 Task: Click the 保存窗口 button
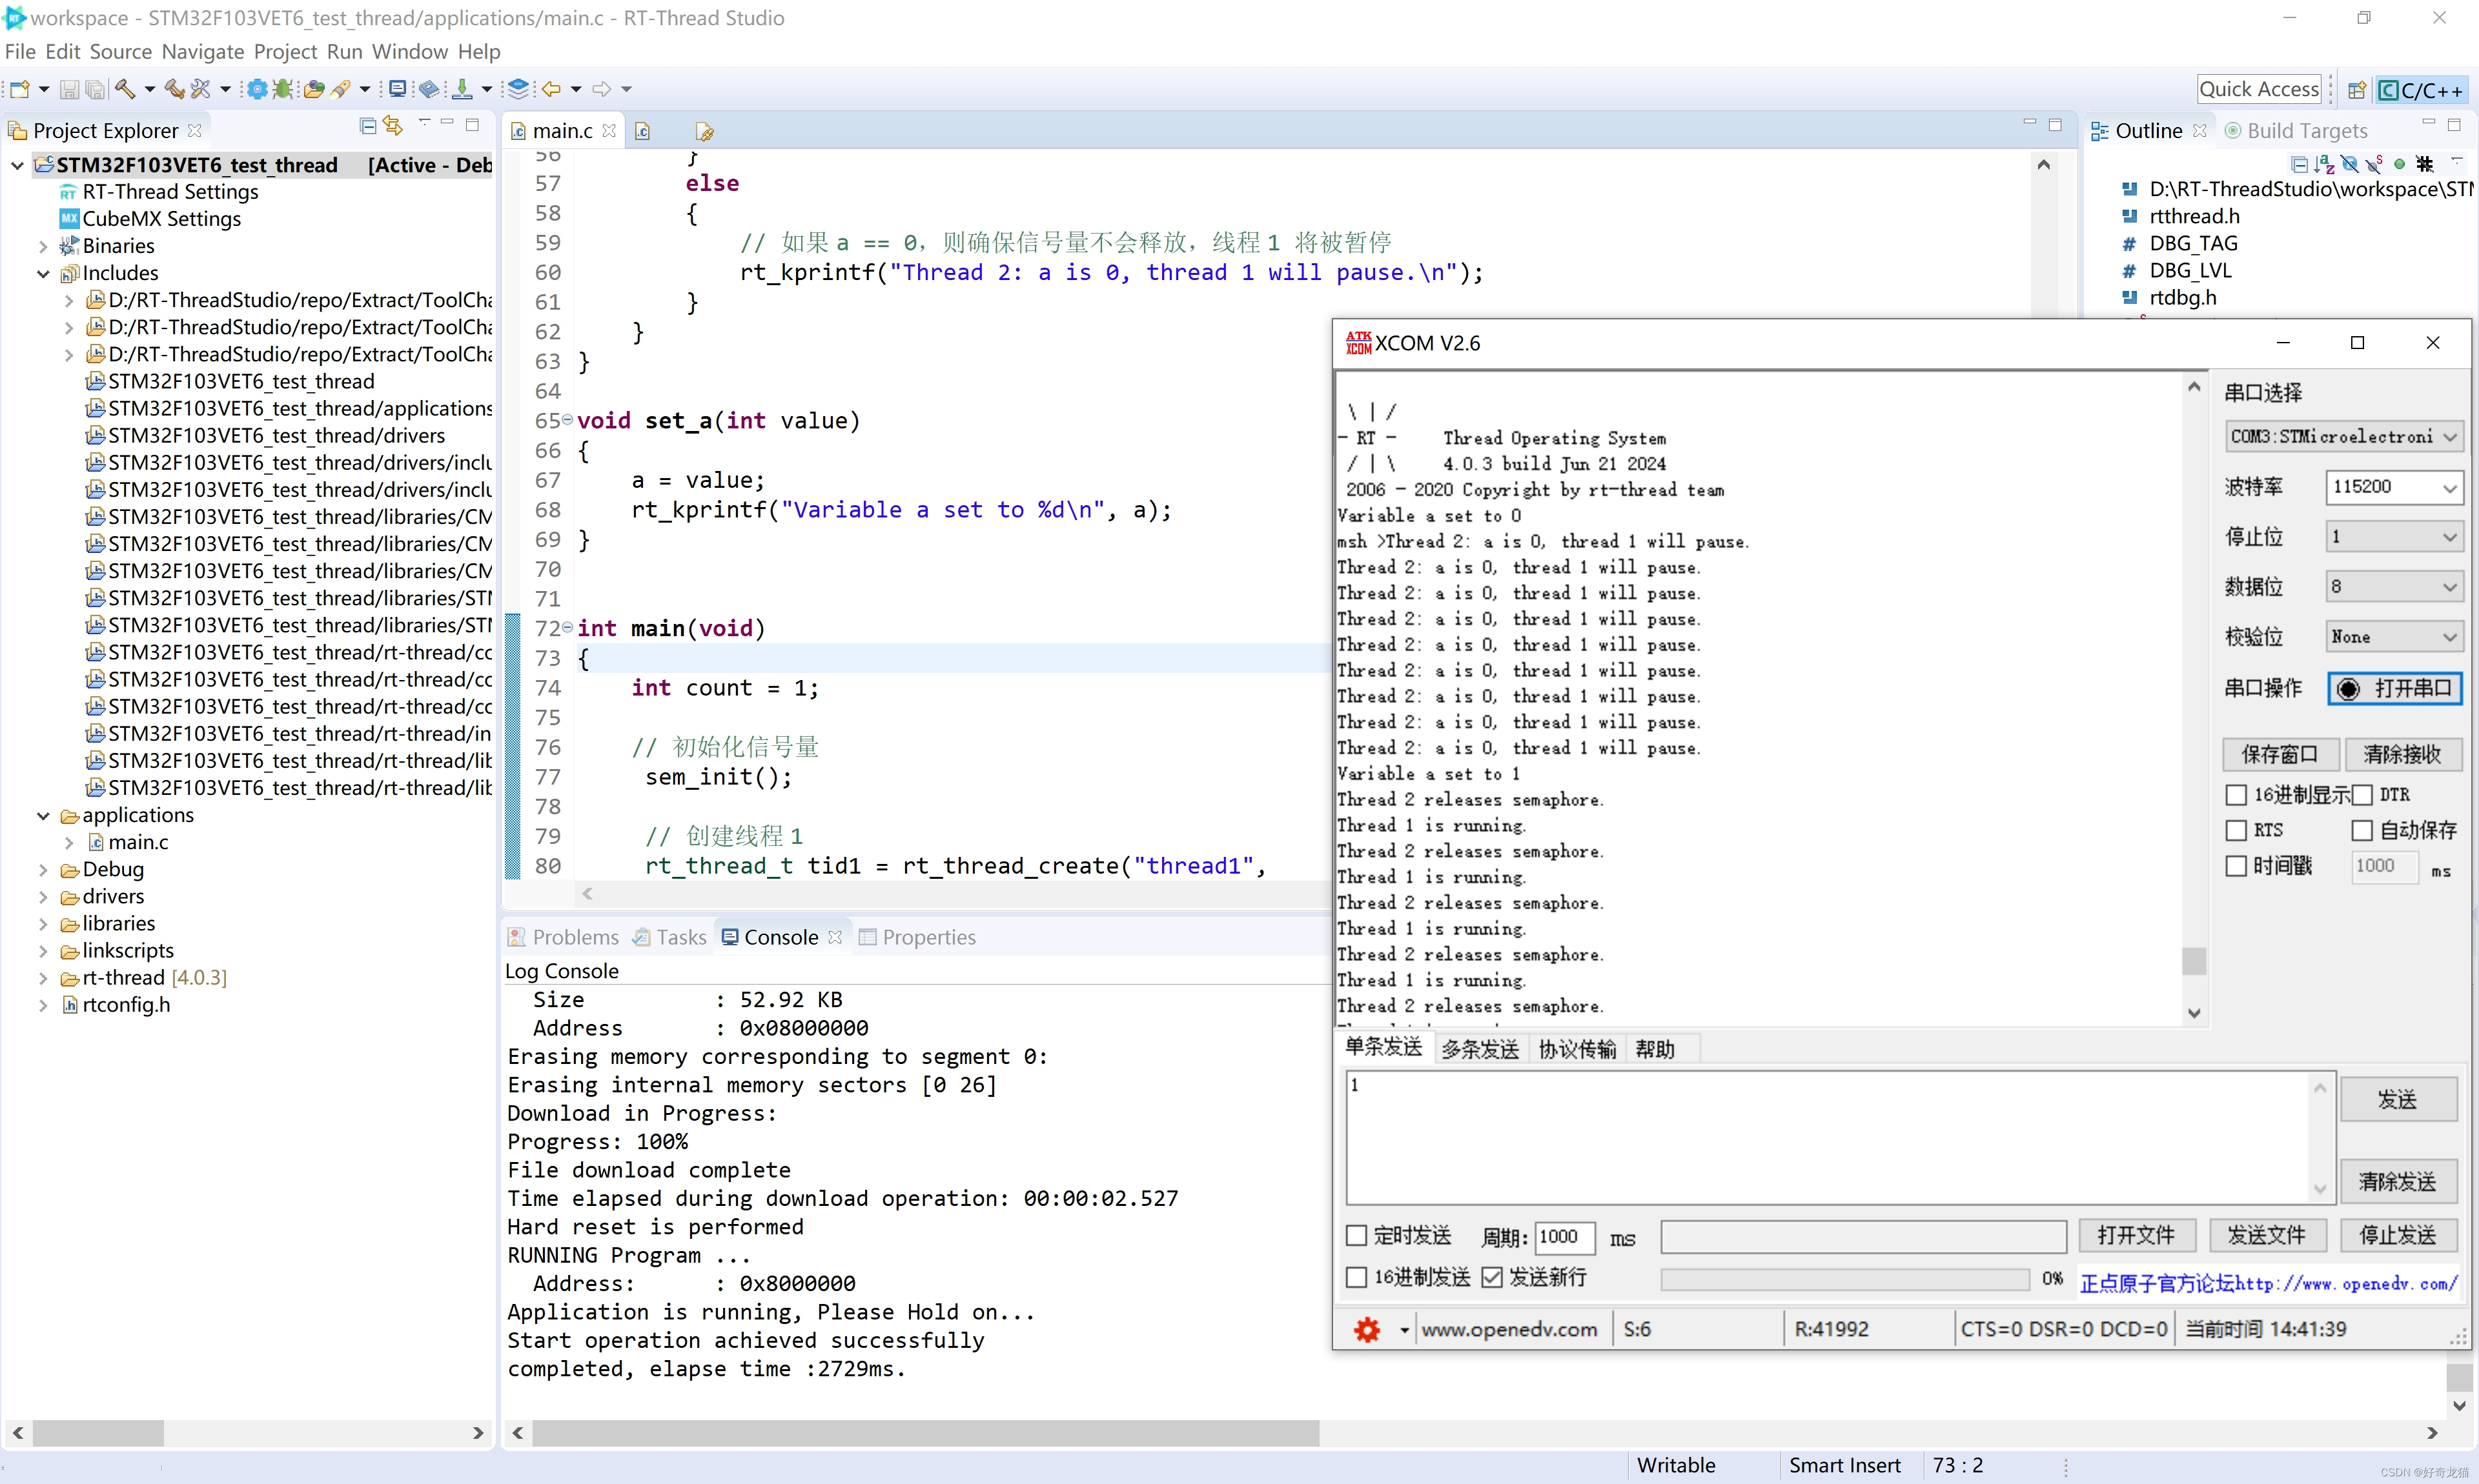[x=2280, y=754]
